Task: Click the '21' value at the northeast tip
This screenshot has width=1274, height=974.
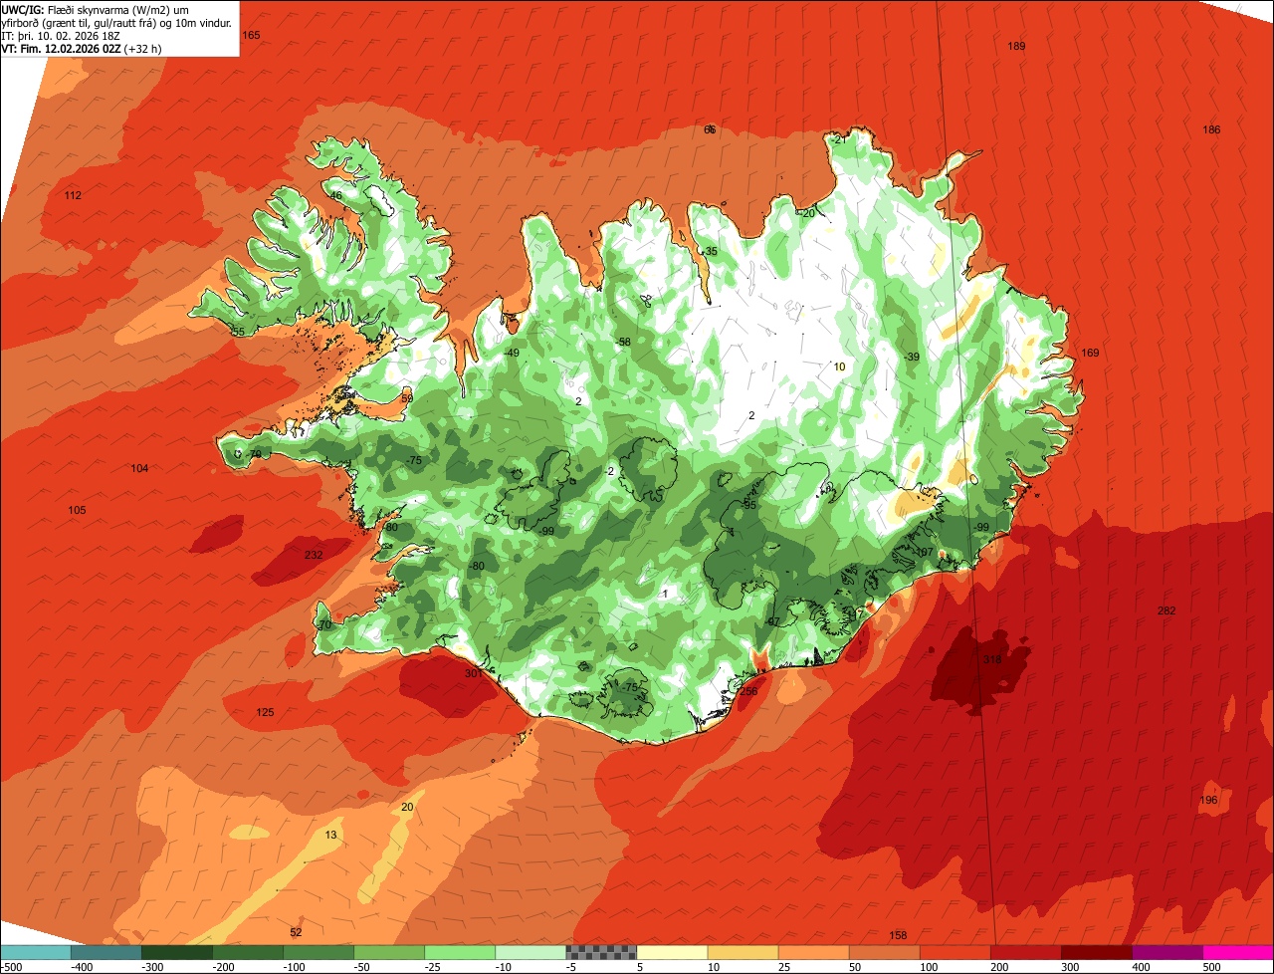Action: click(x=839, y=140)
